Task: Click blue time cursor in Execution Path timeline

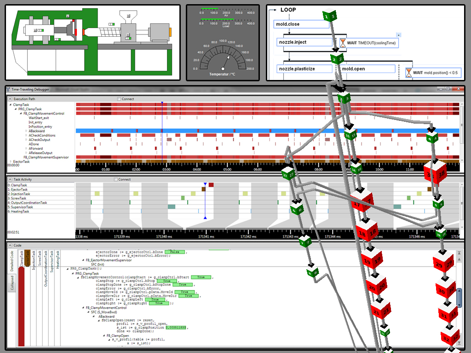Action: coord(162,132)
